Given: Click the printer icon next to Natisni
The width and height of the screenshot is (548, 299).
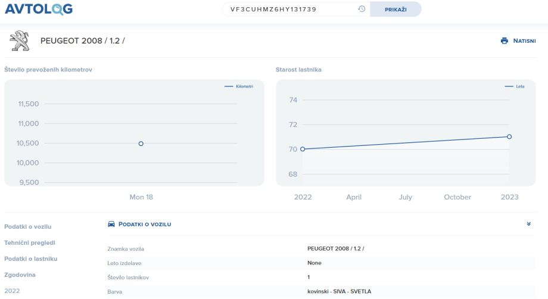Looking at the screenshot, I should (x=505, y=41).
